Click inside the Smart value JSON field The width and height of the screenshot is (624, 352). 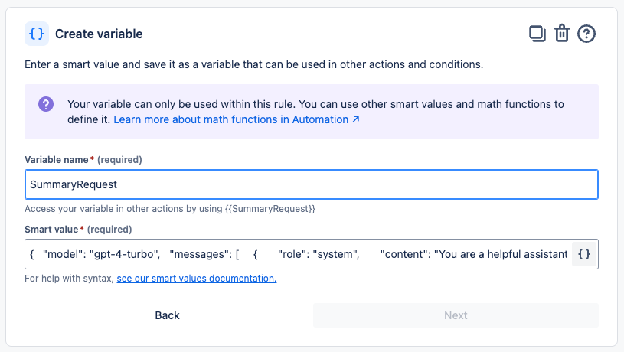pyautogui.click(x=299, y=254)
